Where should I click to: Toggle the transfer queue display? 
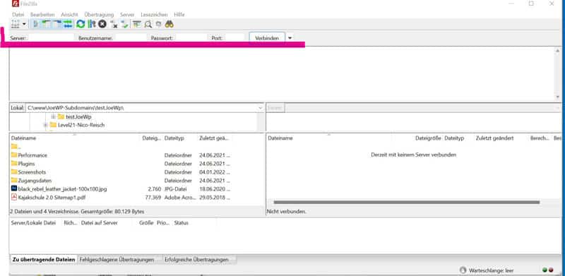click(69, 24)
